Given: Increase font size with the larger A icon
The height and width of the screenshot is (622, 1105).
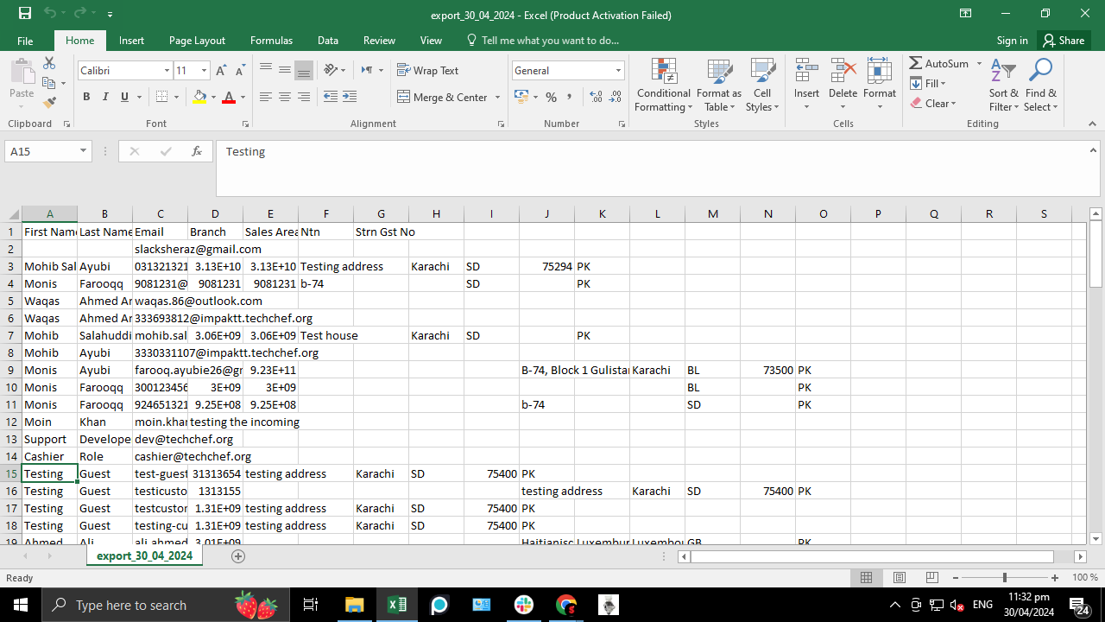Looking at the screenshot, I should [x=221, y=71].
